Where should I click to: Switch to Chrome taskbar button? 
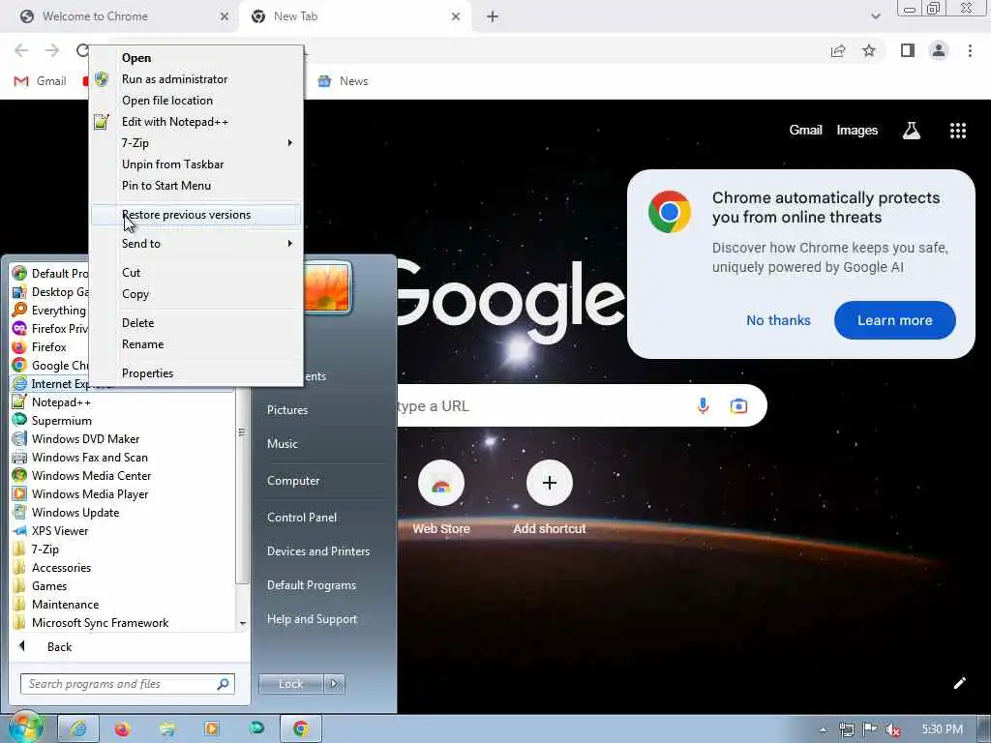pos(301,728)
